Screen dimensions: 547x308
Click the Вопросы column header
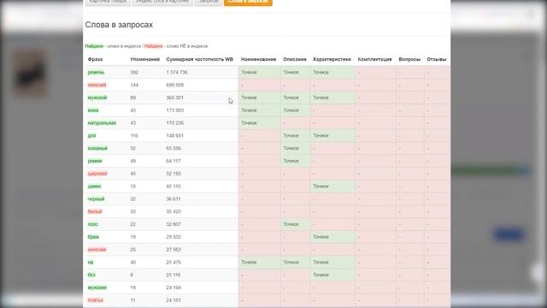409,59
